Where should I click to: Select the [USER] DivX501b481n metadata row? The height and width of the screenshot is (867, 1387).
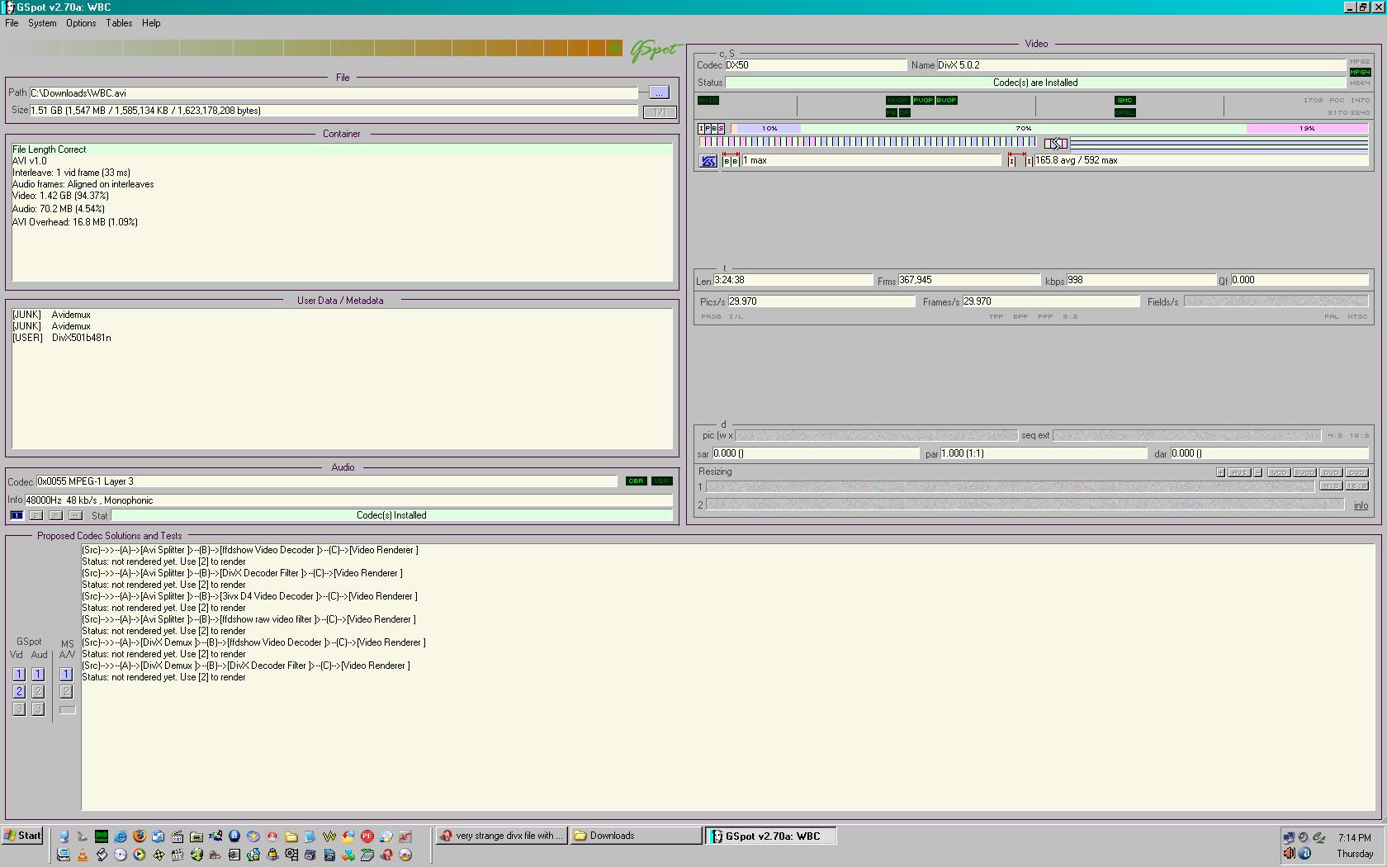[62, 338]
